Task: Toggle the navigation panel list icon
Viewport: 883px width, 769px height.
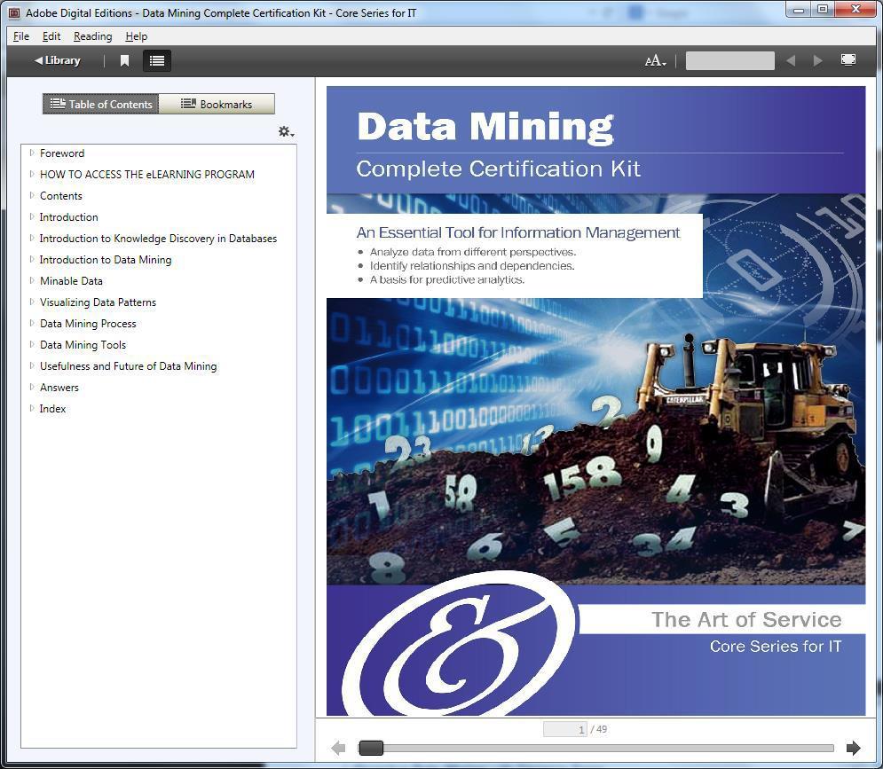Action: coord(157,61)
